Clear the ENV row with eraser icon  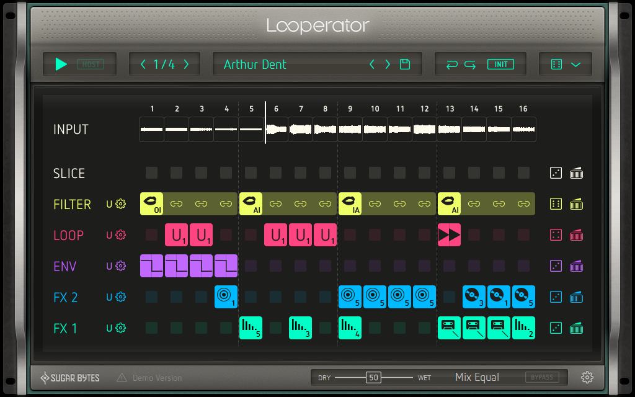coord(576,266)
